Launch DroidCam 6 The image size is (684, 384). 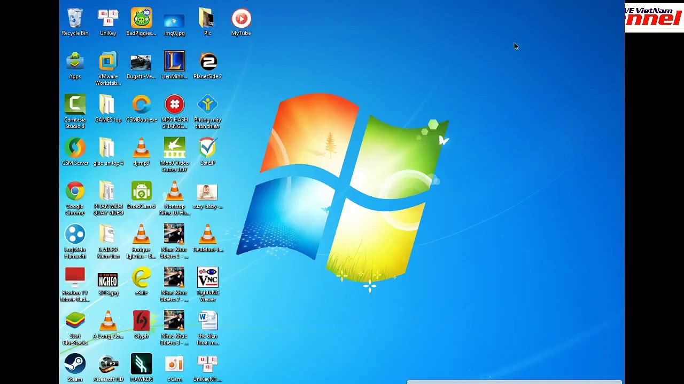pyautogui.click(x=141, y=195)
